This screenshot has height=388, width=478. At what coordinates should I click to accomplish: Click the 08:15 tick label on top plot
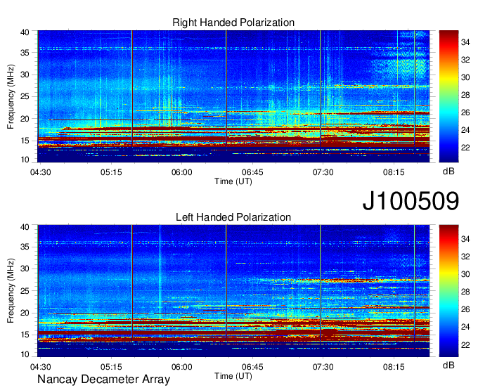pyautogui.click(x=394, y=172)
